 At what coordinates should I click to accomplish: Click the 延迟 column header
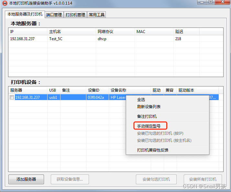click(186, 31)
